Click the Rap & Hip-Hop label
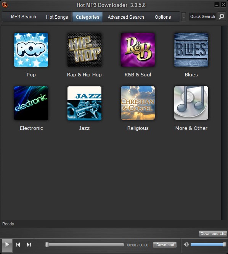 point(84,75)
